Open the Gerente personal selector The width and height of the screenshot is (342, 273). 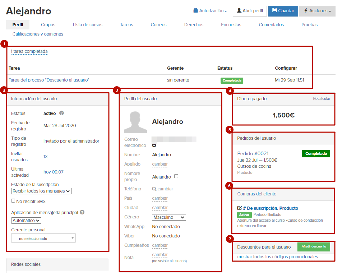(x=43, y=238)
